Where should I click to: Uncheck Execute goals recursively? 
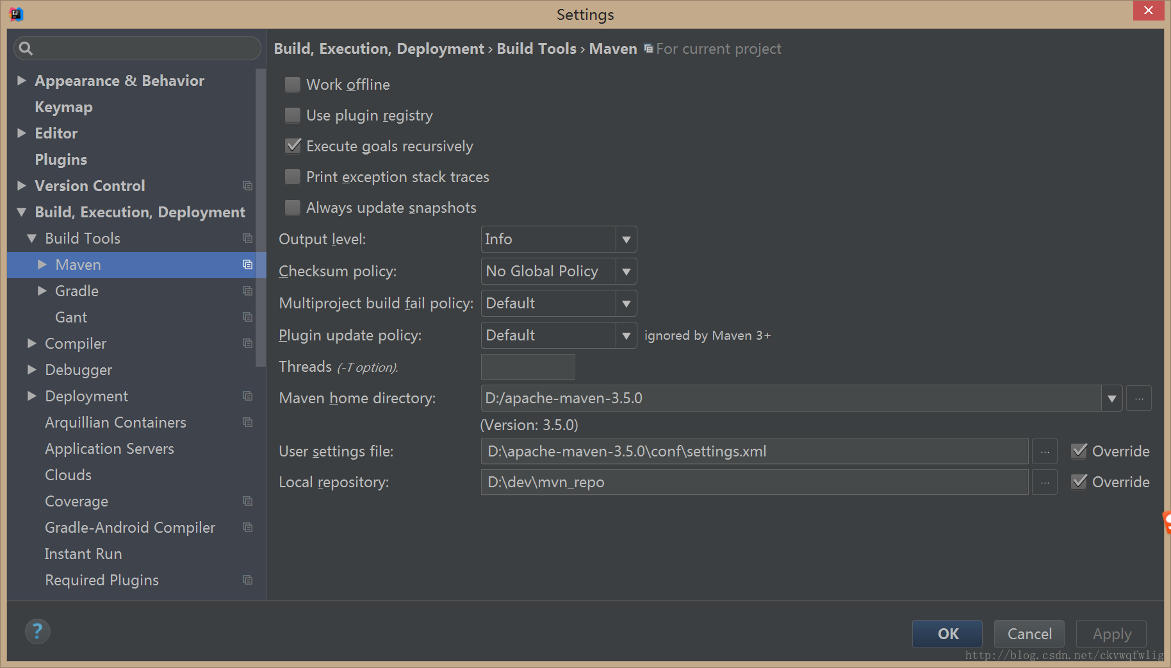tap(293, 146)
